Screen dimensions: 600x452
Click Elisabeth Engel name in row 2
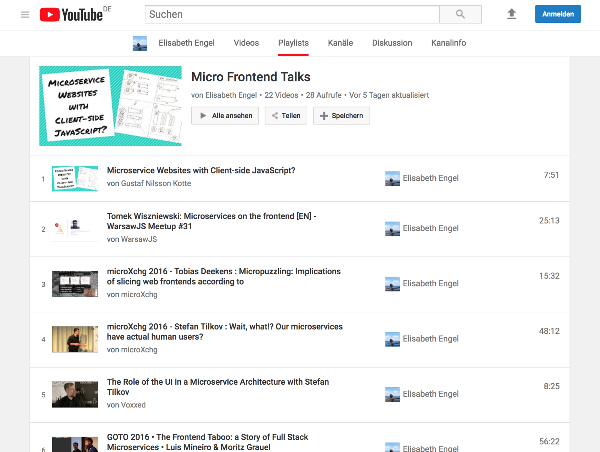(x=431, y=228)
